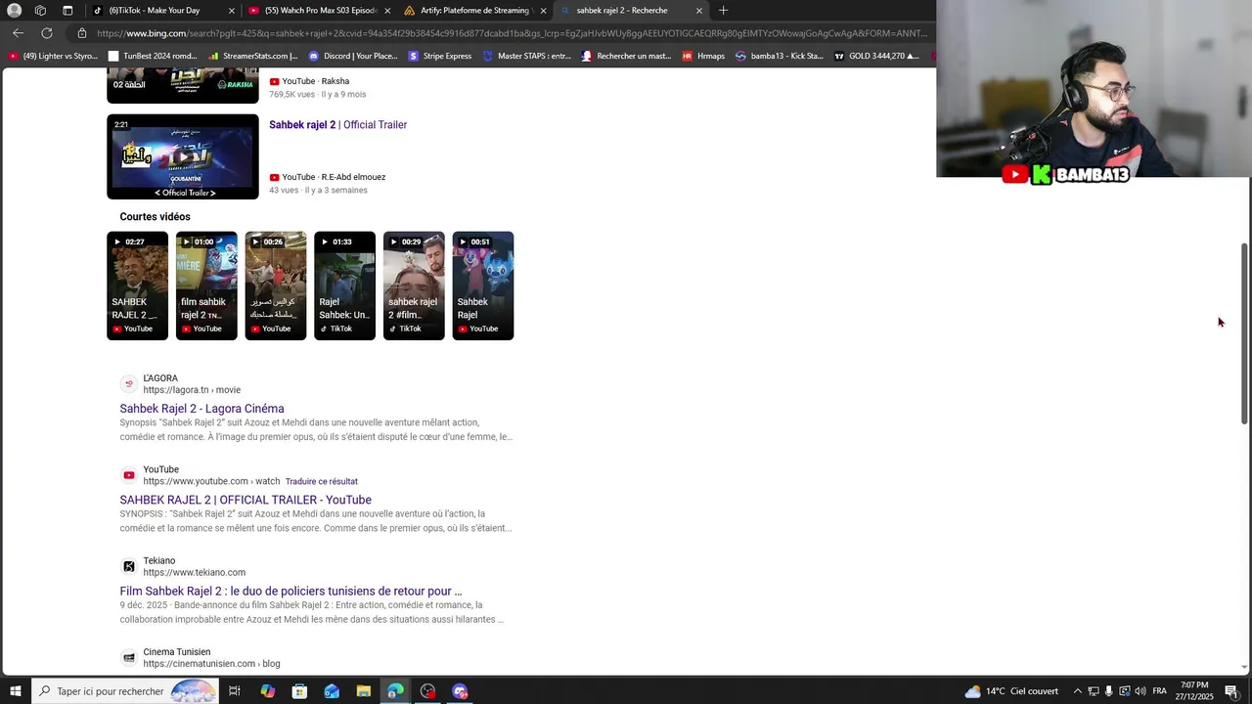
Task: Play the 00:51 Sahbek Rajel YouTube short
Action: (483, 286)
